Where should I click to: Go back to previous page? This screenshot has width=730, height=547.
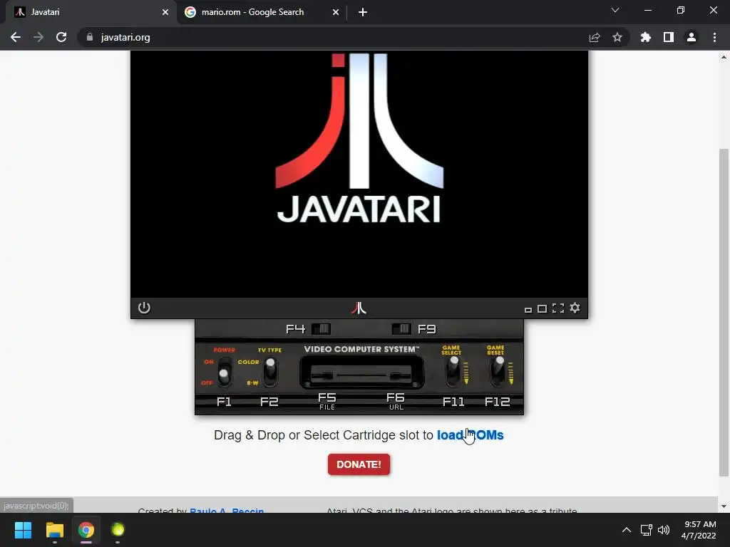(x=16, y=37)
